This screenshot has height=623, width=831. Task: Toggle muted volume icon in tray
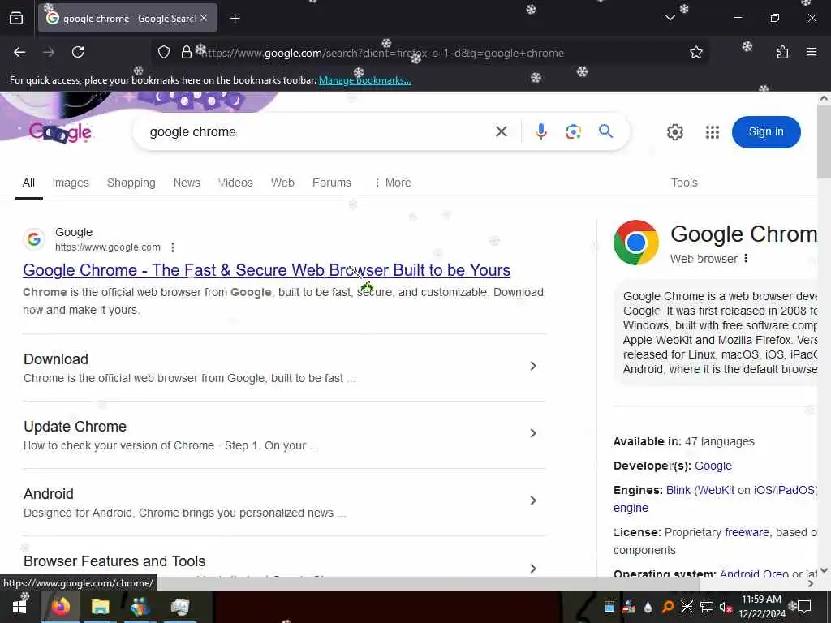(x=726, y=607)
